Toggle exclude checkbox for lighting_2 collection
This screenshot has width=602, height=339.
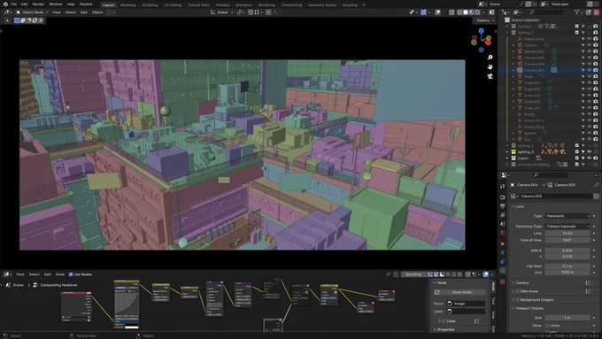[576, 146]
